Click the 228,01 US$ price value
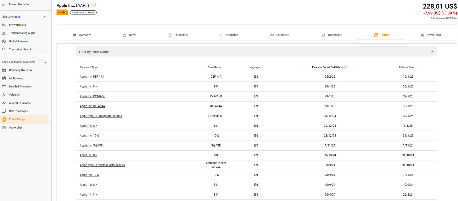Viewport: 458px width, 201px height. point(440,6)
